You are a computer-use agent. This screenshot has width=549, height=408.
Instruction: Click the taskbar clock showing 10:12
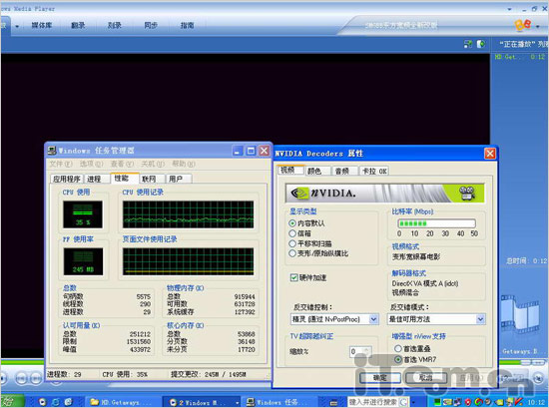(536, 402)
